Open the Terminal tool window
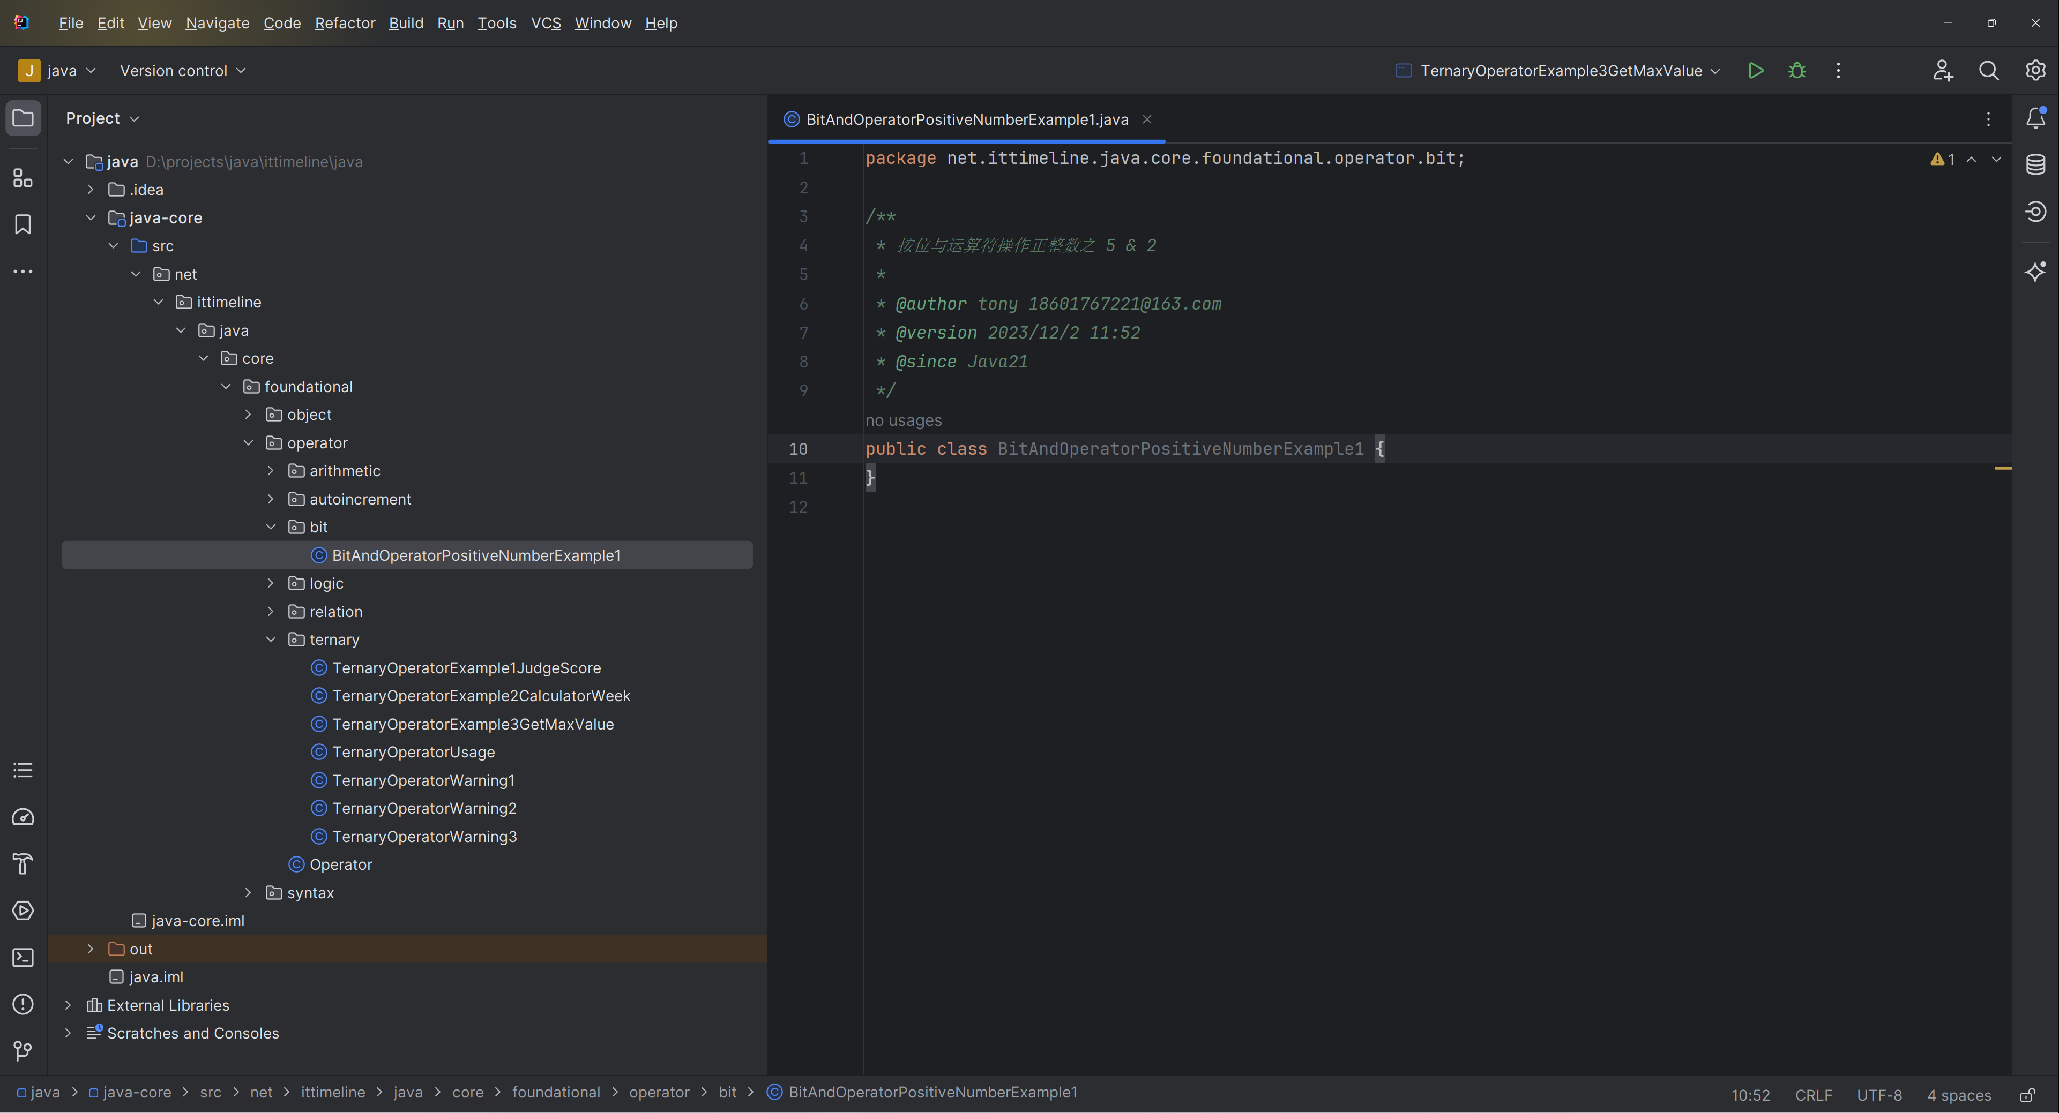Screen dimensions: 2059x1113 click(x=23, y=957)
